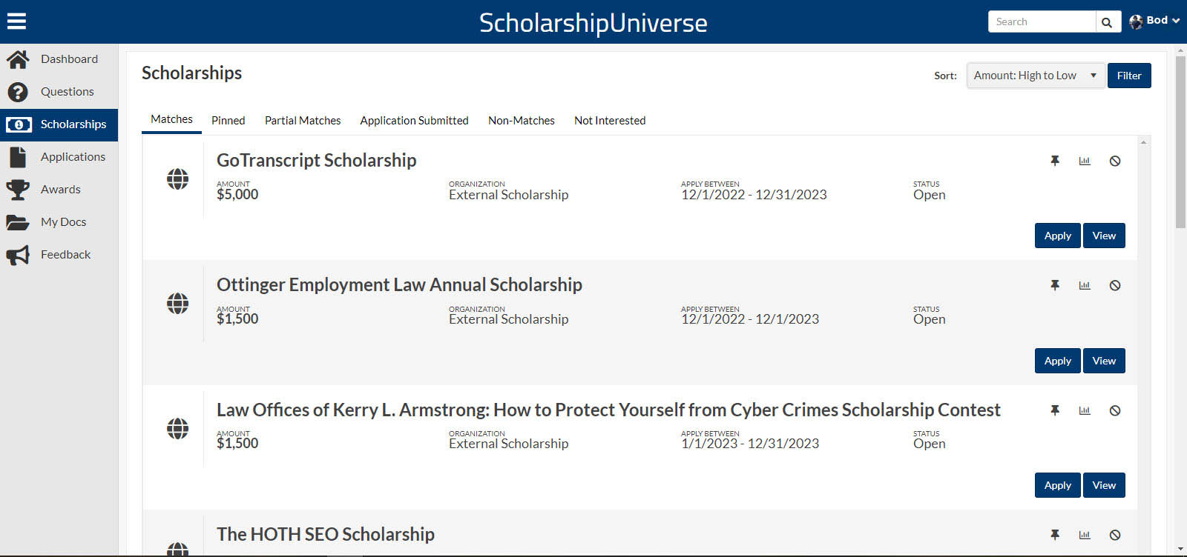Image resolution: width=1187 pixels, height=557 pixels.
Task: Mark Kerry L. Armstrong scholarship not interested
Action: click(1115, 410)
